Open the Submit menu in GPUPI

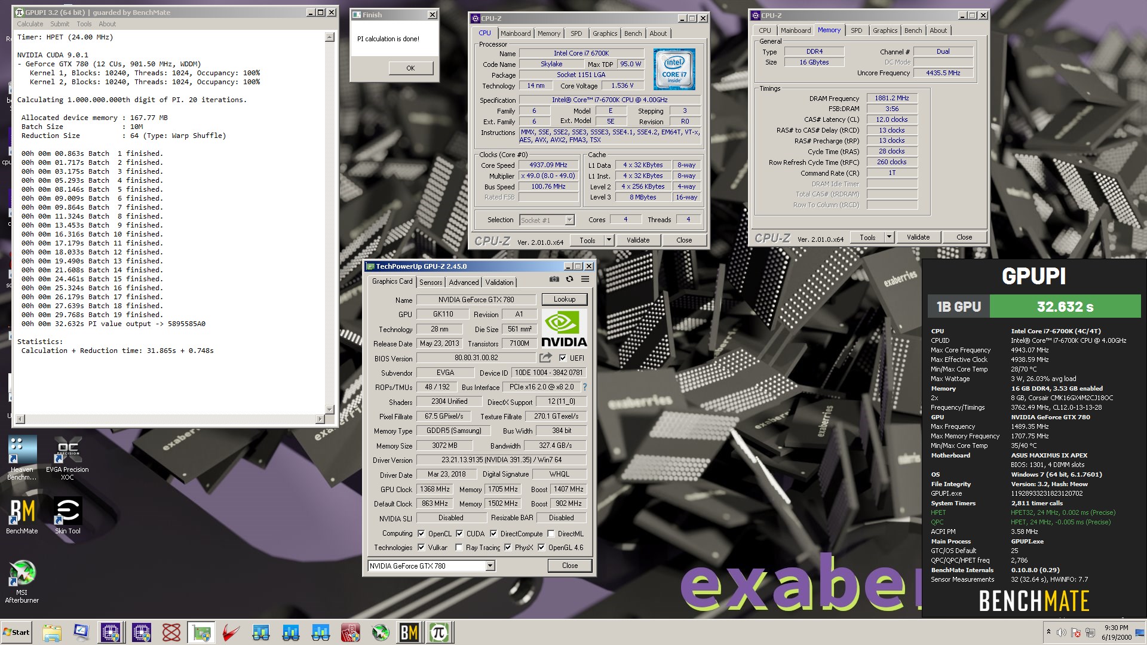pos(60,24)
